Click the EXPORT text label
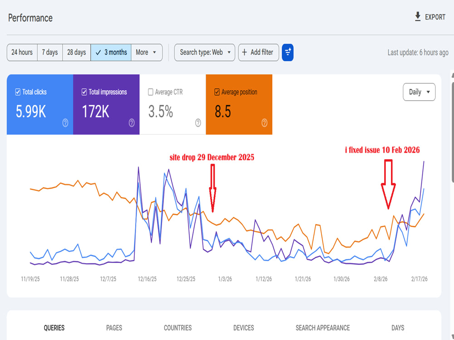The height and width of the screenshot is (340, 454). tap(435, 17)
